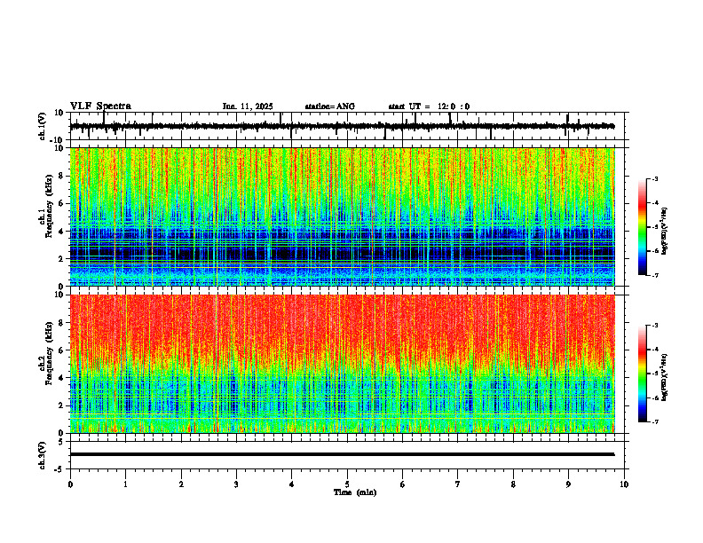Viewport: 703px width, 543px height.
Task: Click the 'start UT = 12:0 :0' label
Action: (429, 106)
